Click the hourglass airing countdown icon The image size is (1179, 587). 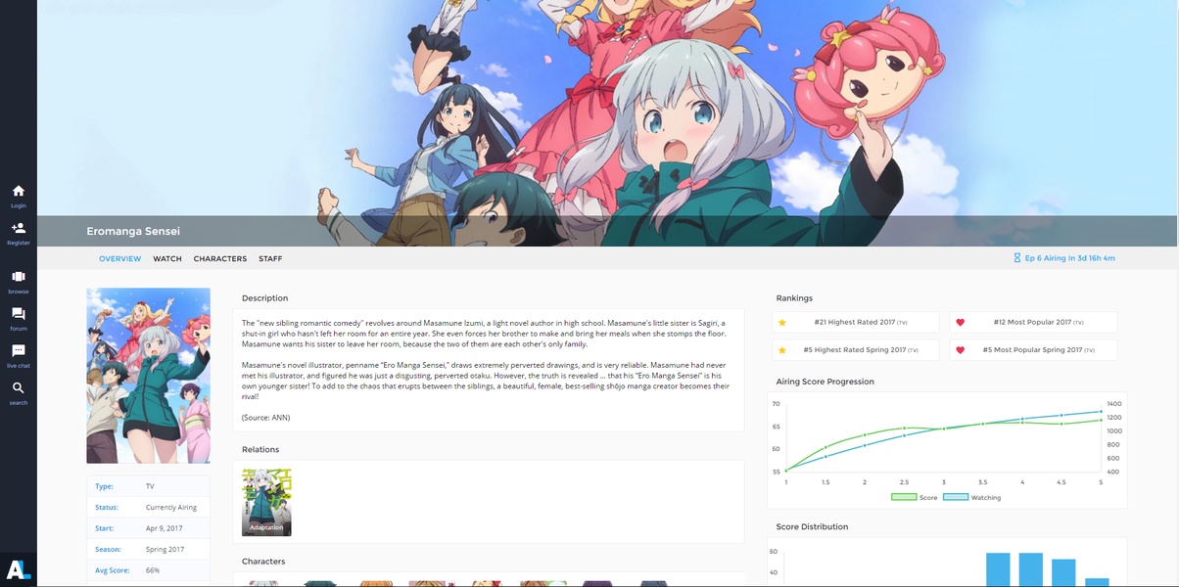[x=1017, y=258]
